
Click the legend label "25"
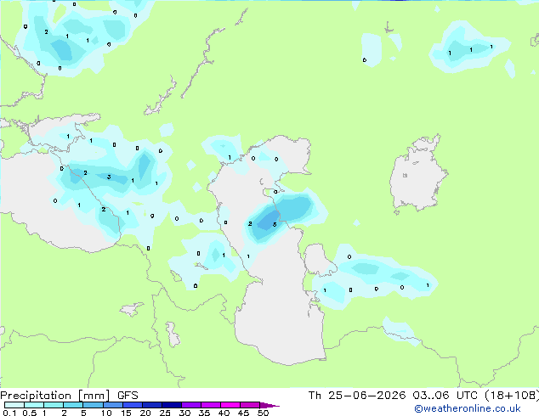click(165, 413)
